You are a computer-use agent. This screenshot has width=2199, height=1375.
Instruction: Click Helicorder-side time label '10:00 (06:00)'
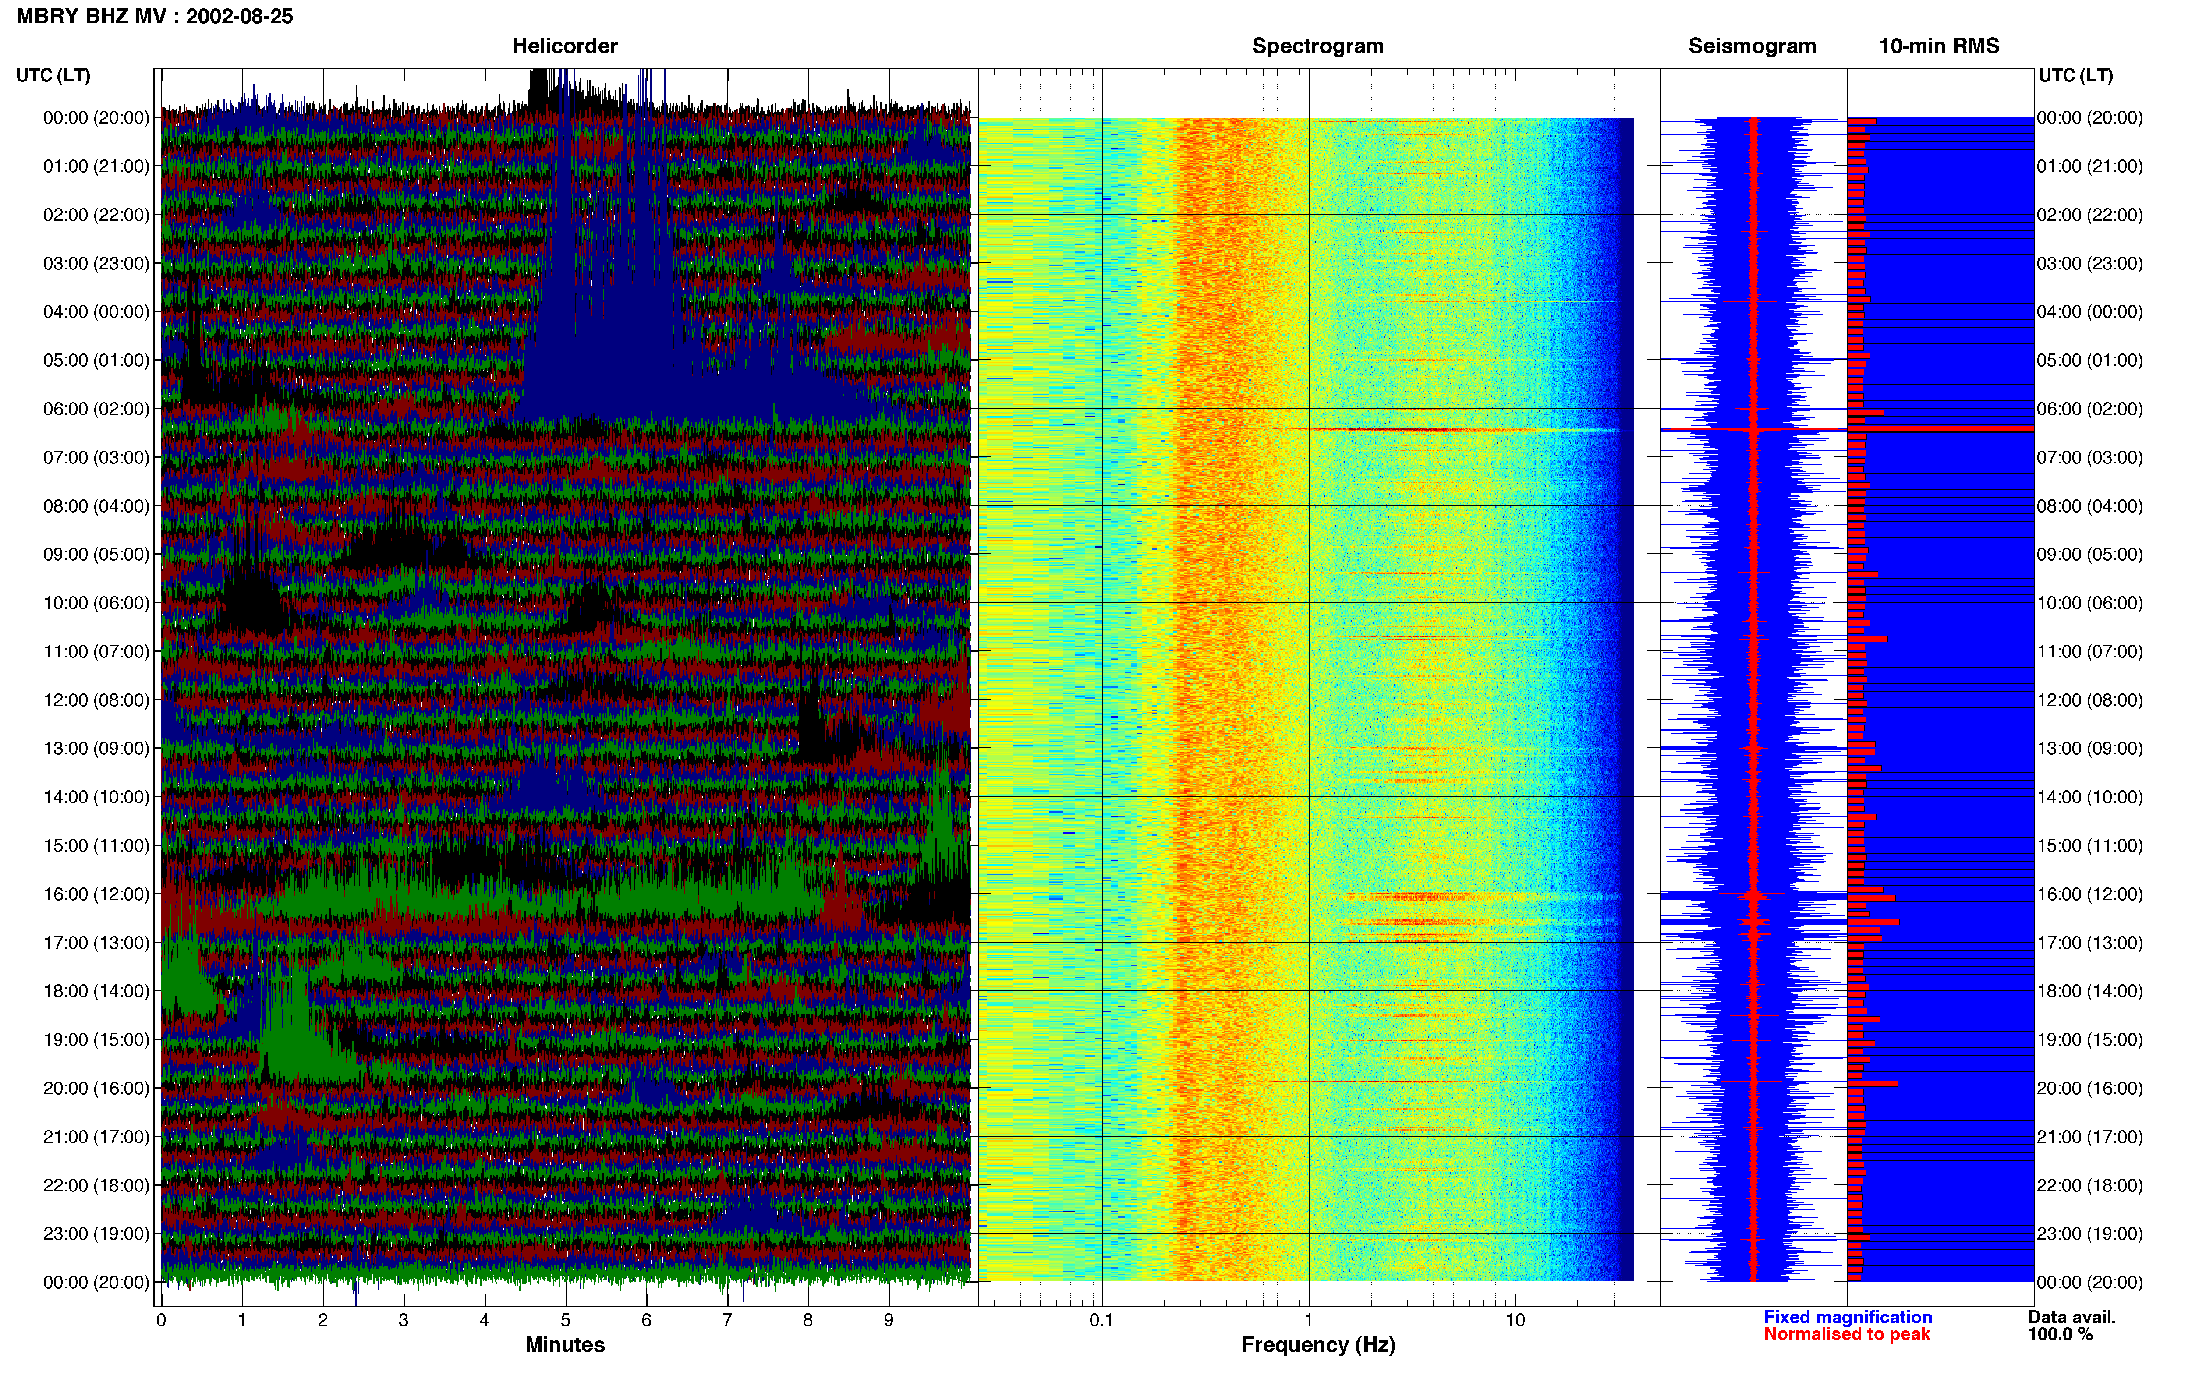[96, 603]
